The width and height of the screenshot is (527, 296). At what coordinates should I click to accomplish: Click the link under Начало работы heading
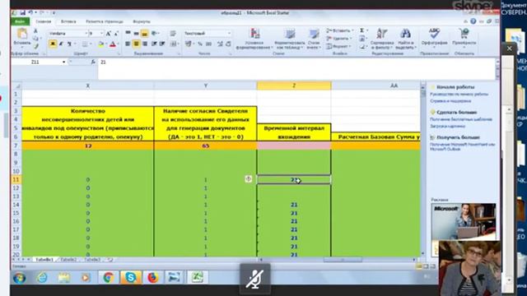click(459, 95)
